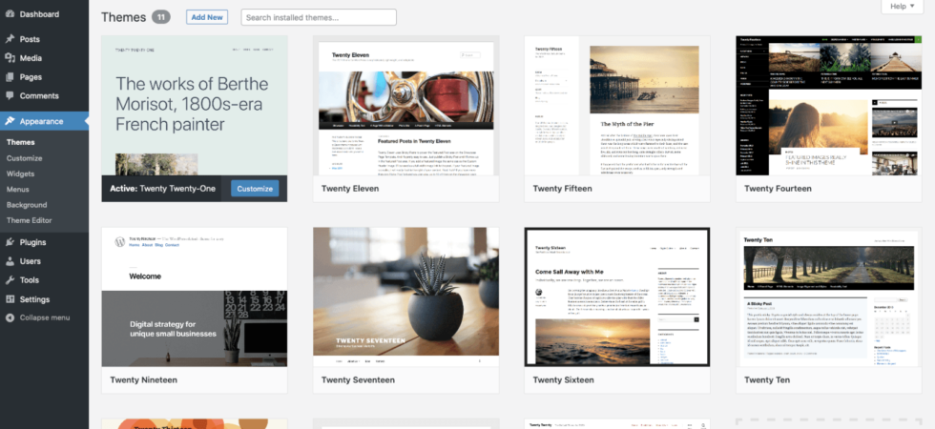Screen dimensions: 935x429
Task: Select the Twenty Fifteen theme thumbnail
Action: pyautogui.click(x=617, y=106)
